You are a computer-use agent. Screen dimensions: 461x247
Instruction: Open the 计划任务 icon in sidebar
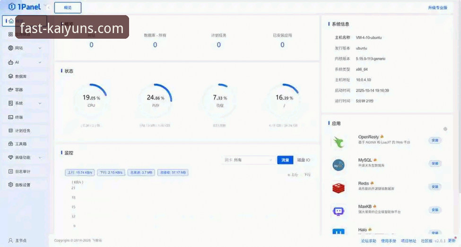[10, 130]
